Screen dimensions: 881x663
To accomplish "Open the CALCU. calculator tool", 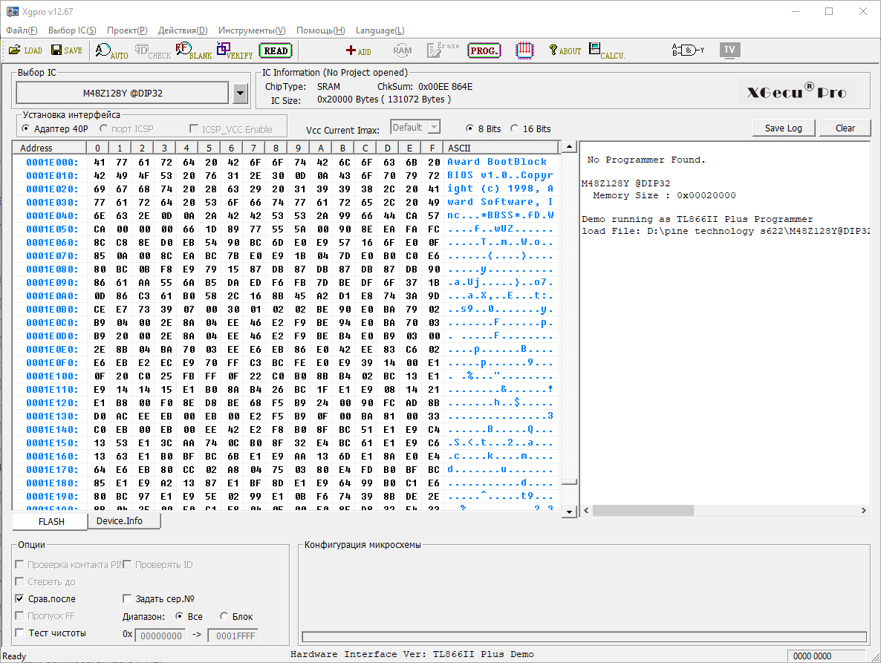I will [606, 50].
